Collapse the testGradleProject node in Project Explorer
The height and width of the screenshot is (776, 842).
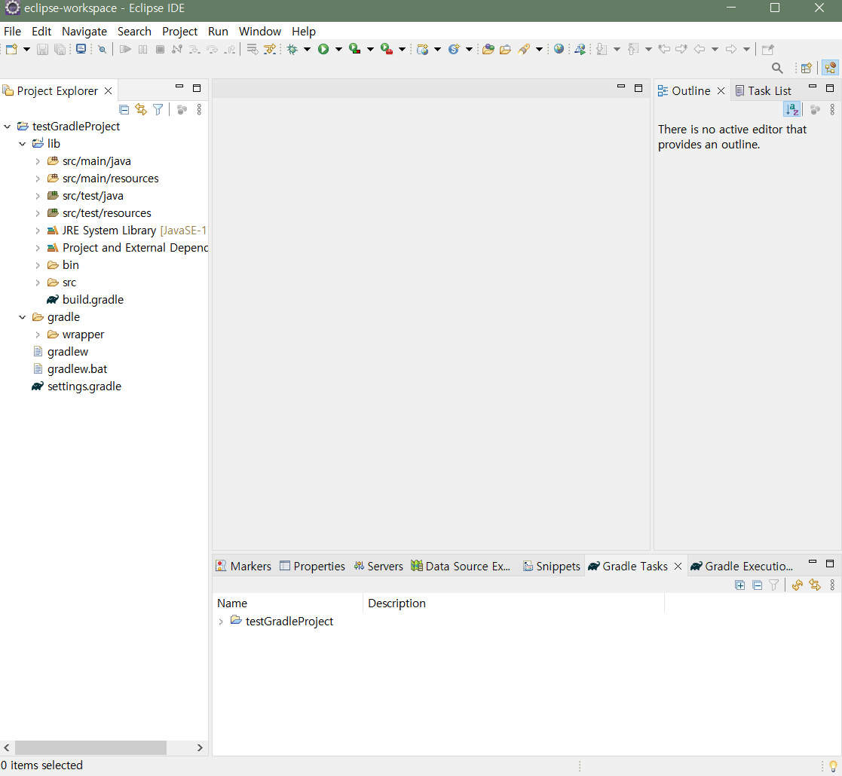pos(7,127)
